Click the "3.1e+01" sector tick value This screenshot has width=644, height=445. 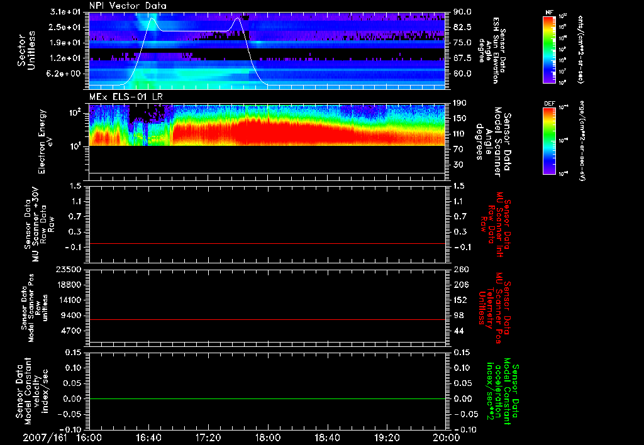65,12
